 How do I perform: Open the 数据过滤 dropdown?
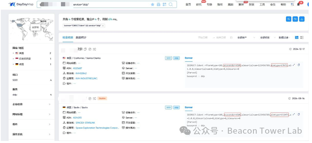coord(284,38)
